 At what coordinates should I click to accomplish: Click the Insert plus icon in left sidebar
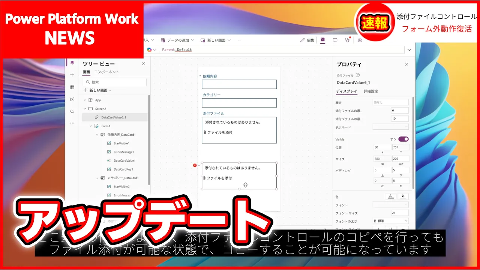72,75
